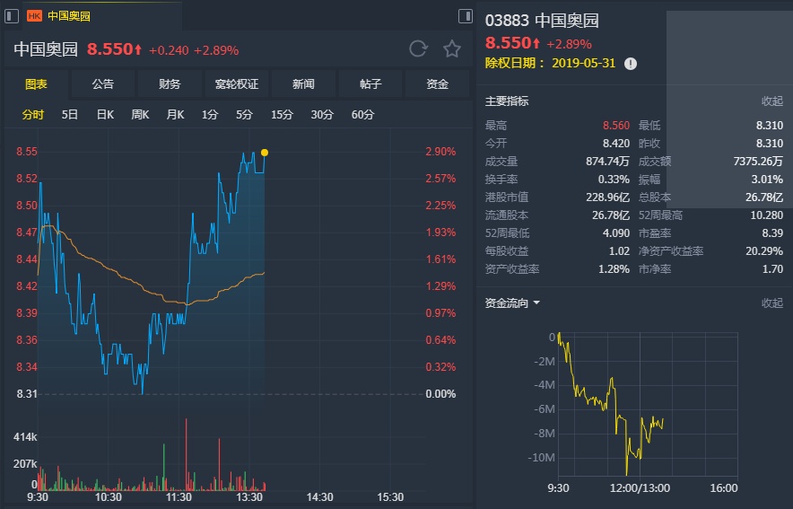Viewport: 793px width, 509px height.
Task: Switch chart to 5日 view
Action: 70,114
